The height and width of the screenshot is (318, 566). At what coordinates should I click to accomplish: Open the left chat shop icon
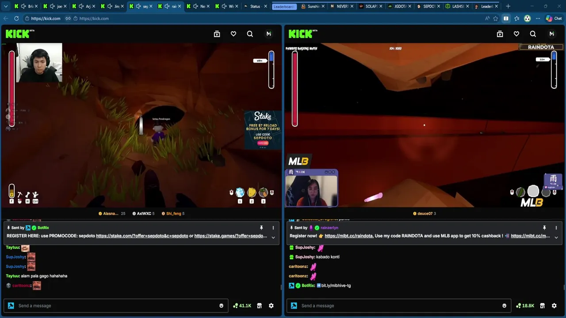(x=260, y=306)
